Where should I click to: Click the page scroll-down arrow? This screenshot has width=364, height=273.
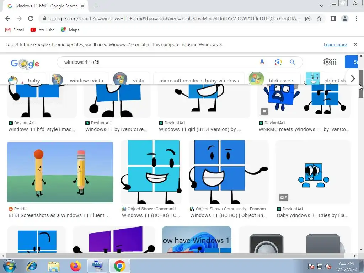(361, 250)
